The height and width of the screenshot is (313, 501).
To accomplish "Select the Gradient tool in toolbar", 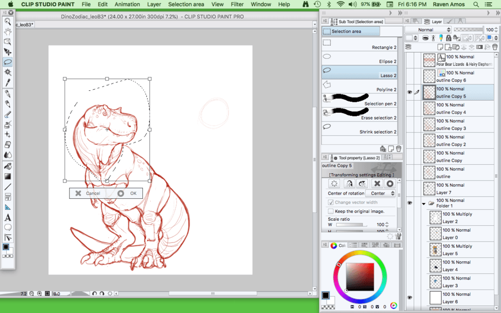I will coord(8,176).
